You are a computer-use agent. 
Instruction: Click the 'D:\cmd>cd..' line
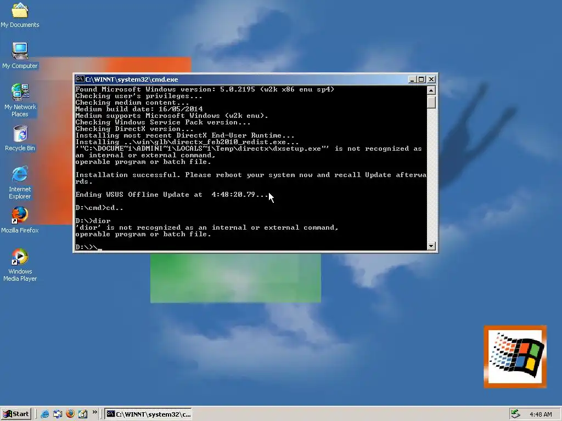99,208
